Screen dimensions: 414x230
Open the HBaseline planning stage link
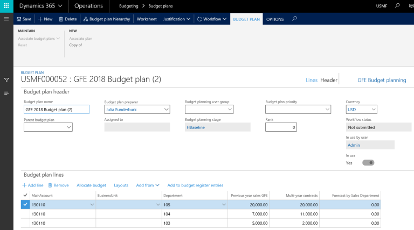193,127
